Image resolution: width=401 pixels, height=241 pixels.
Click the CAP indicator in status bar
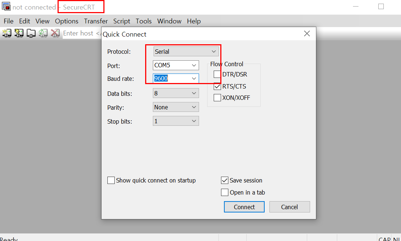pos(385,239)
